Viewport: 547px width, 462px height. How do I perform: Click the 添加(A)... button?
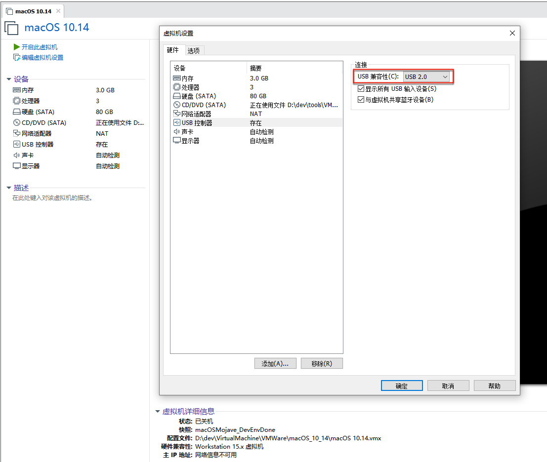point(275,363)
